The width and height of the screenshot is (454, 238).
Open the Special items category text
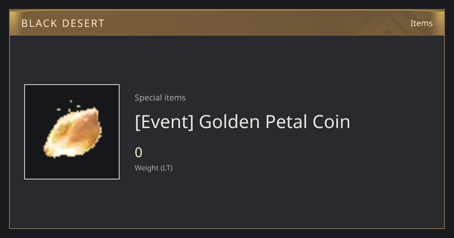point(160,97)
